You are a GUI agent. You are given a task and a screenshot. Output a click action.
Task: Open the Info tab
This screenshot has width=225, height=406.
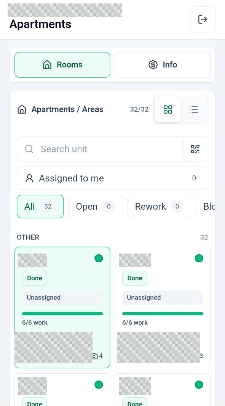click(x=163, y=65)
